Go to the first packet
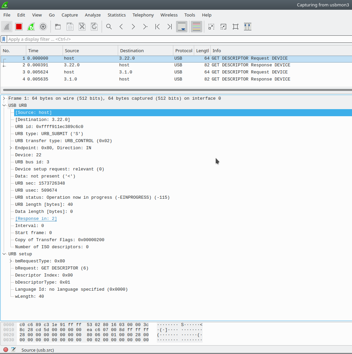352x354 pixels. point(157,27)
